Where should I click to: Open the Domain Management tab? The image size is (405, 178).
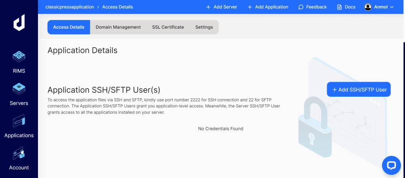118,27
